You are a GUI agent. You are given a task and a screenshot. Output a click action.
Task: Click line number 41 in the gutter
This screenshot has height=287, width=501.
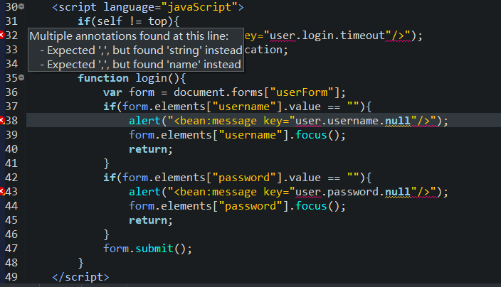pos(11,163)
